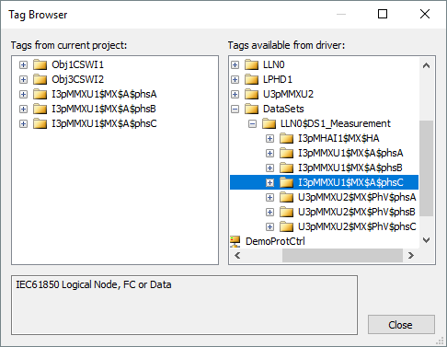447x347 pixels.
Task: Expand project tag I3pMMXU1$MX$A$phsB
Action: 23,110
